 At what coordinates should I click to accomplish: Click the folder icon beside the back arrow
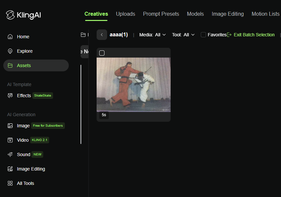(x=83, y=35)
